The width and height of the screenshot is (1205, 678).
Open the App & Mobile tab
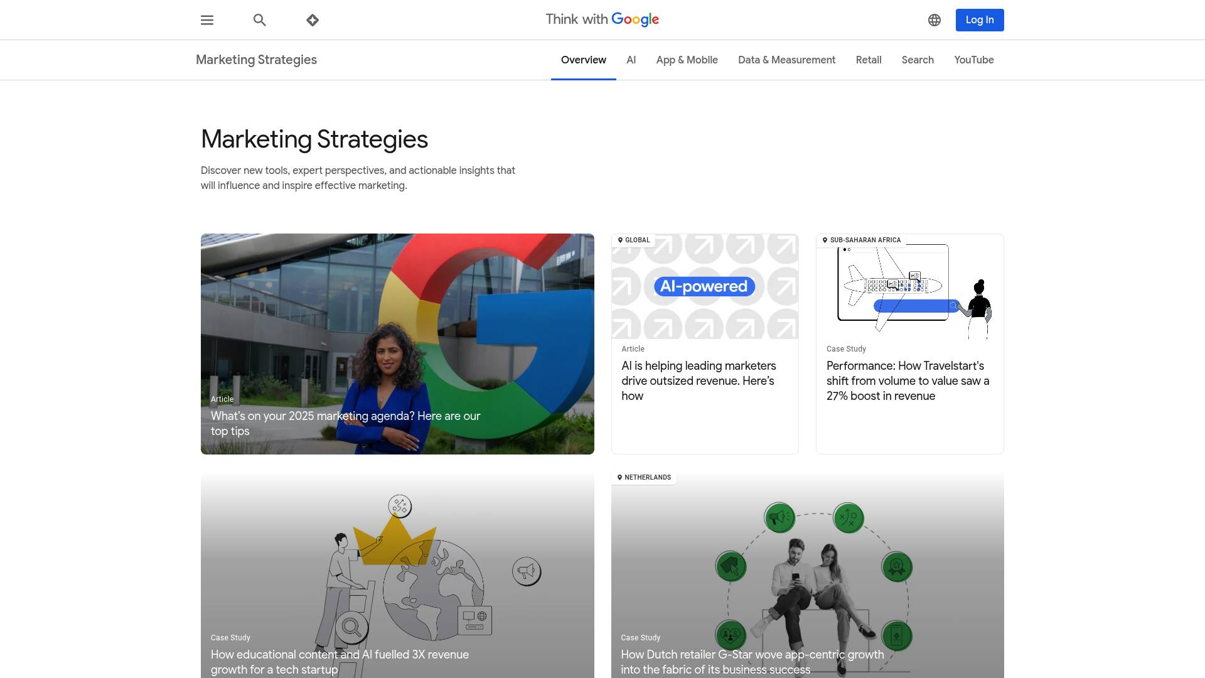[x=687, y=60]
